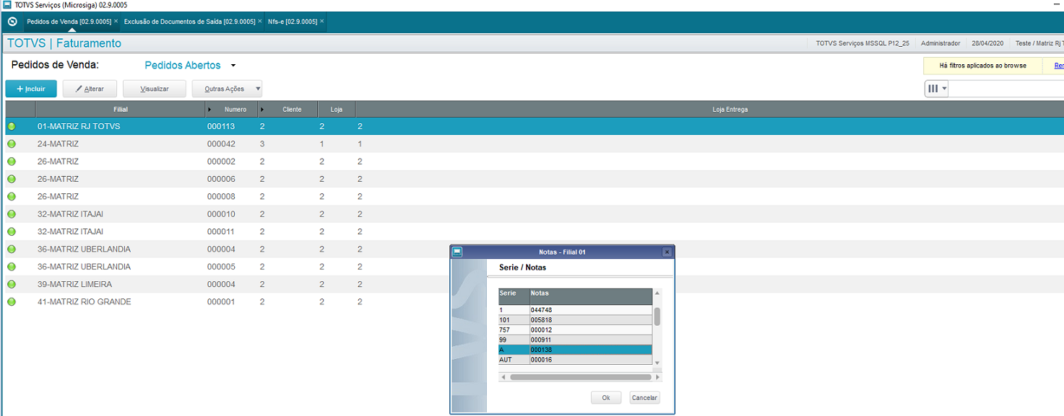Open Outras Ações dropdown

click(227, 89)
